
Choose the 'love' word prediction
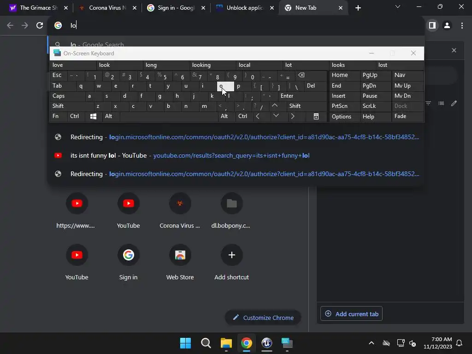pyautogui.click(x=73, y=65)
